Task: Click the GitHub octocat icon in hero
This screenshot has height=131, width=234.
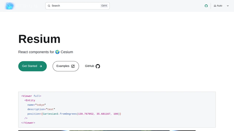Action: click(x=98, y=66)
